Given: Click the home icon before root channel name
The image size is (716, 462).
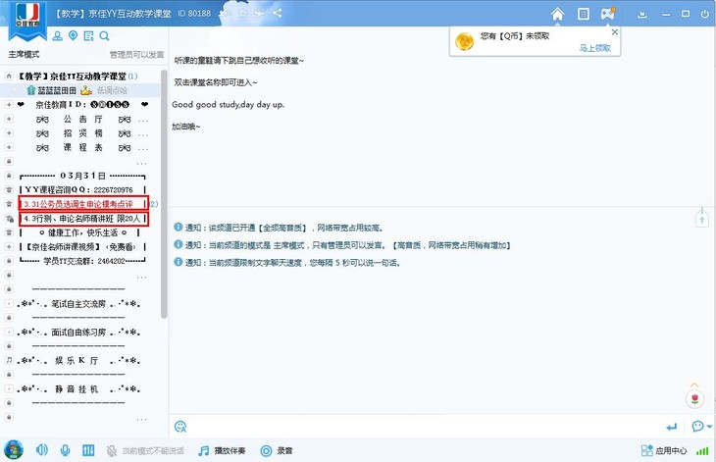Looking at the screenshot, I should (x=9, y=76).
